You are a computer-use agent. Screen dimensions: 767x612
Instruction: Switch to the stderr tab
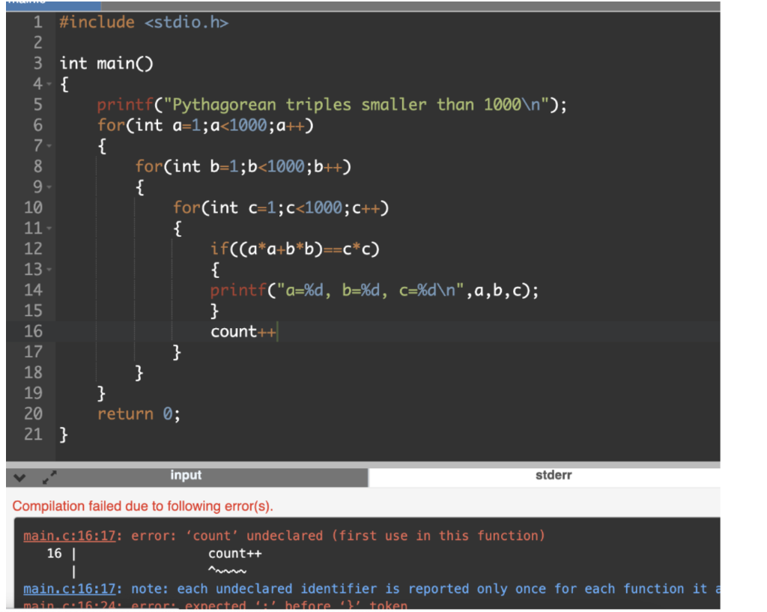point(554,476)
